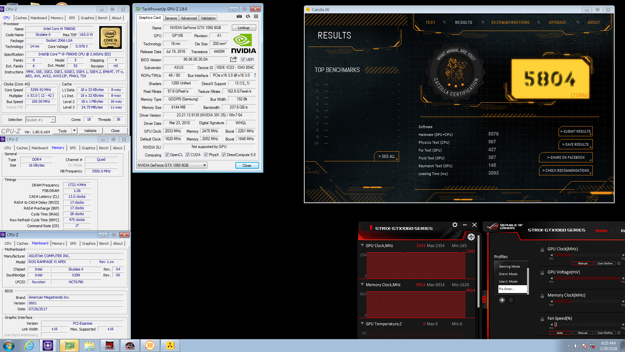Click the GPU-Z refresh icon

point(248,16)
